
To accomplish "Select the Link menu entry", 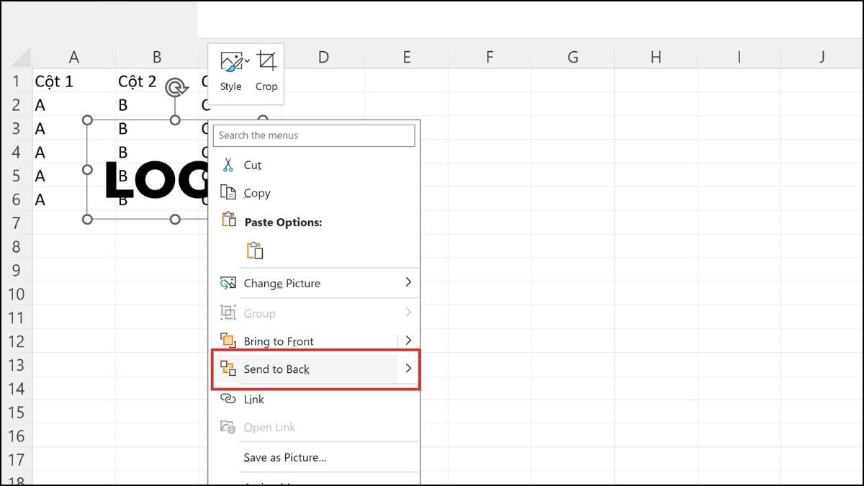I will (254, 400).
